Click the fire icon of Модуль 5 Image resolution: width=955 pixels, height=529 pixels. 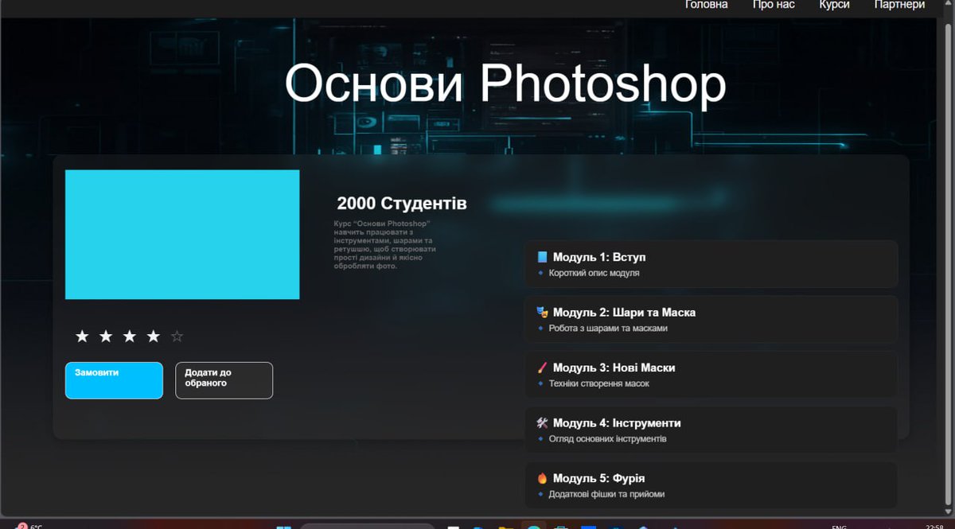(542, 478)
